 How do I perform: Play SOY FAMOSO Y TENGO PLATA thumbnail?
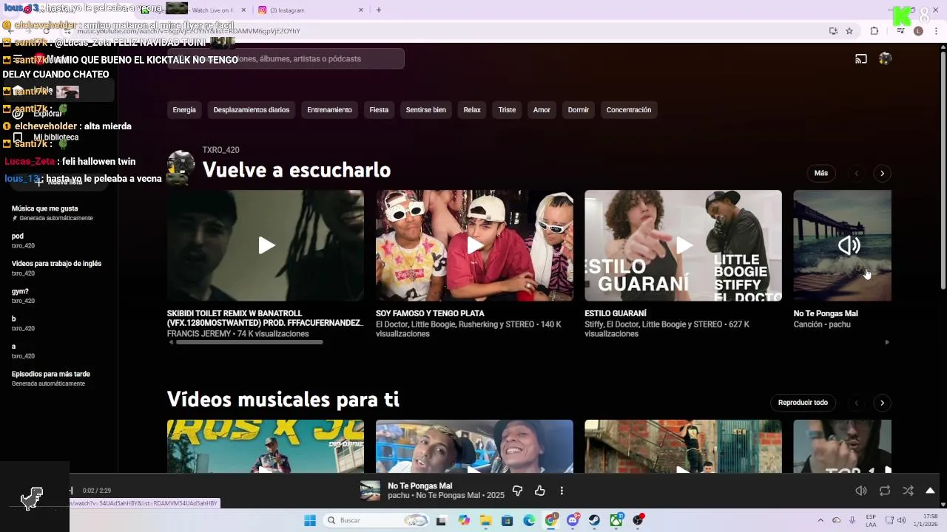coord(474,245)
